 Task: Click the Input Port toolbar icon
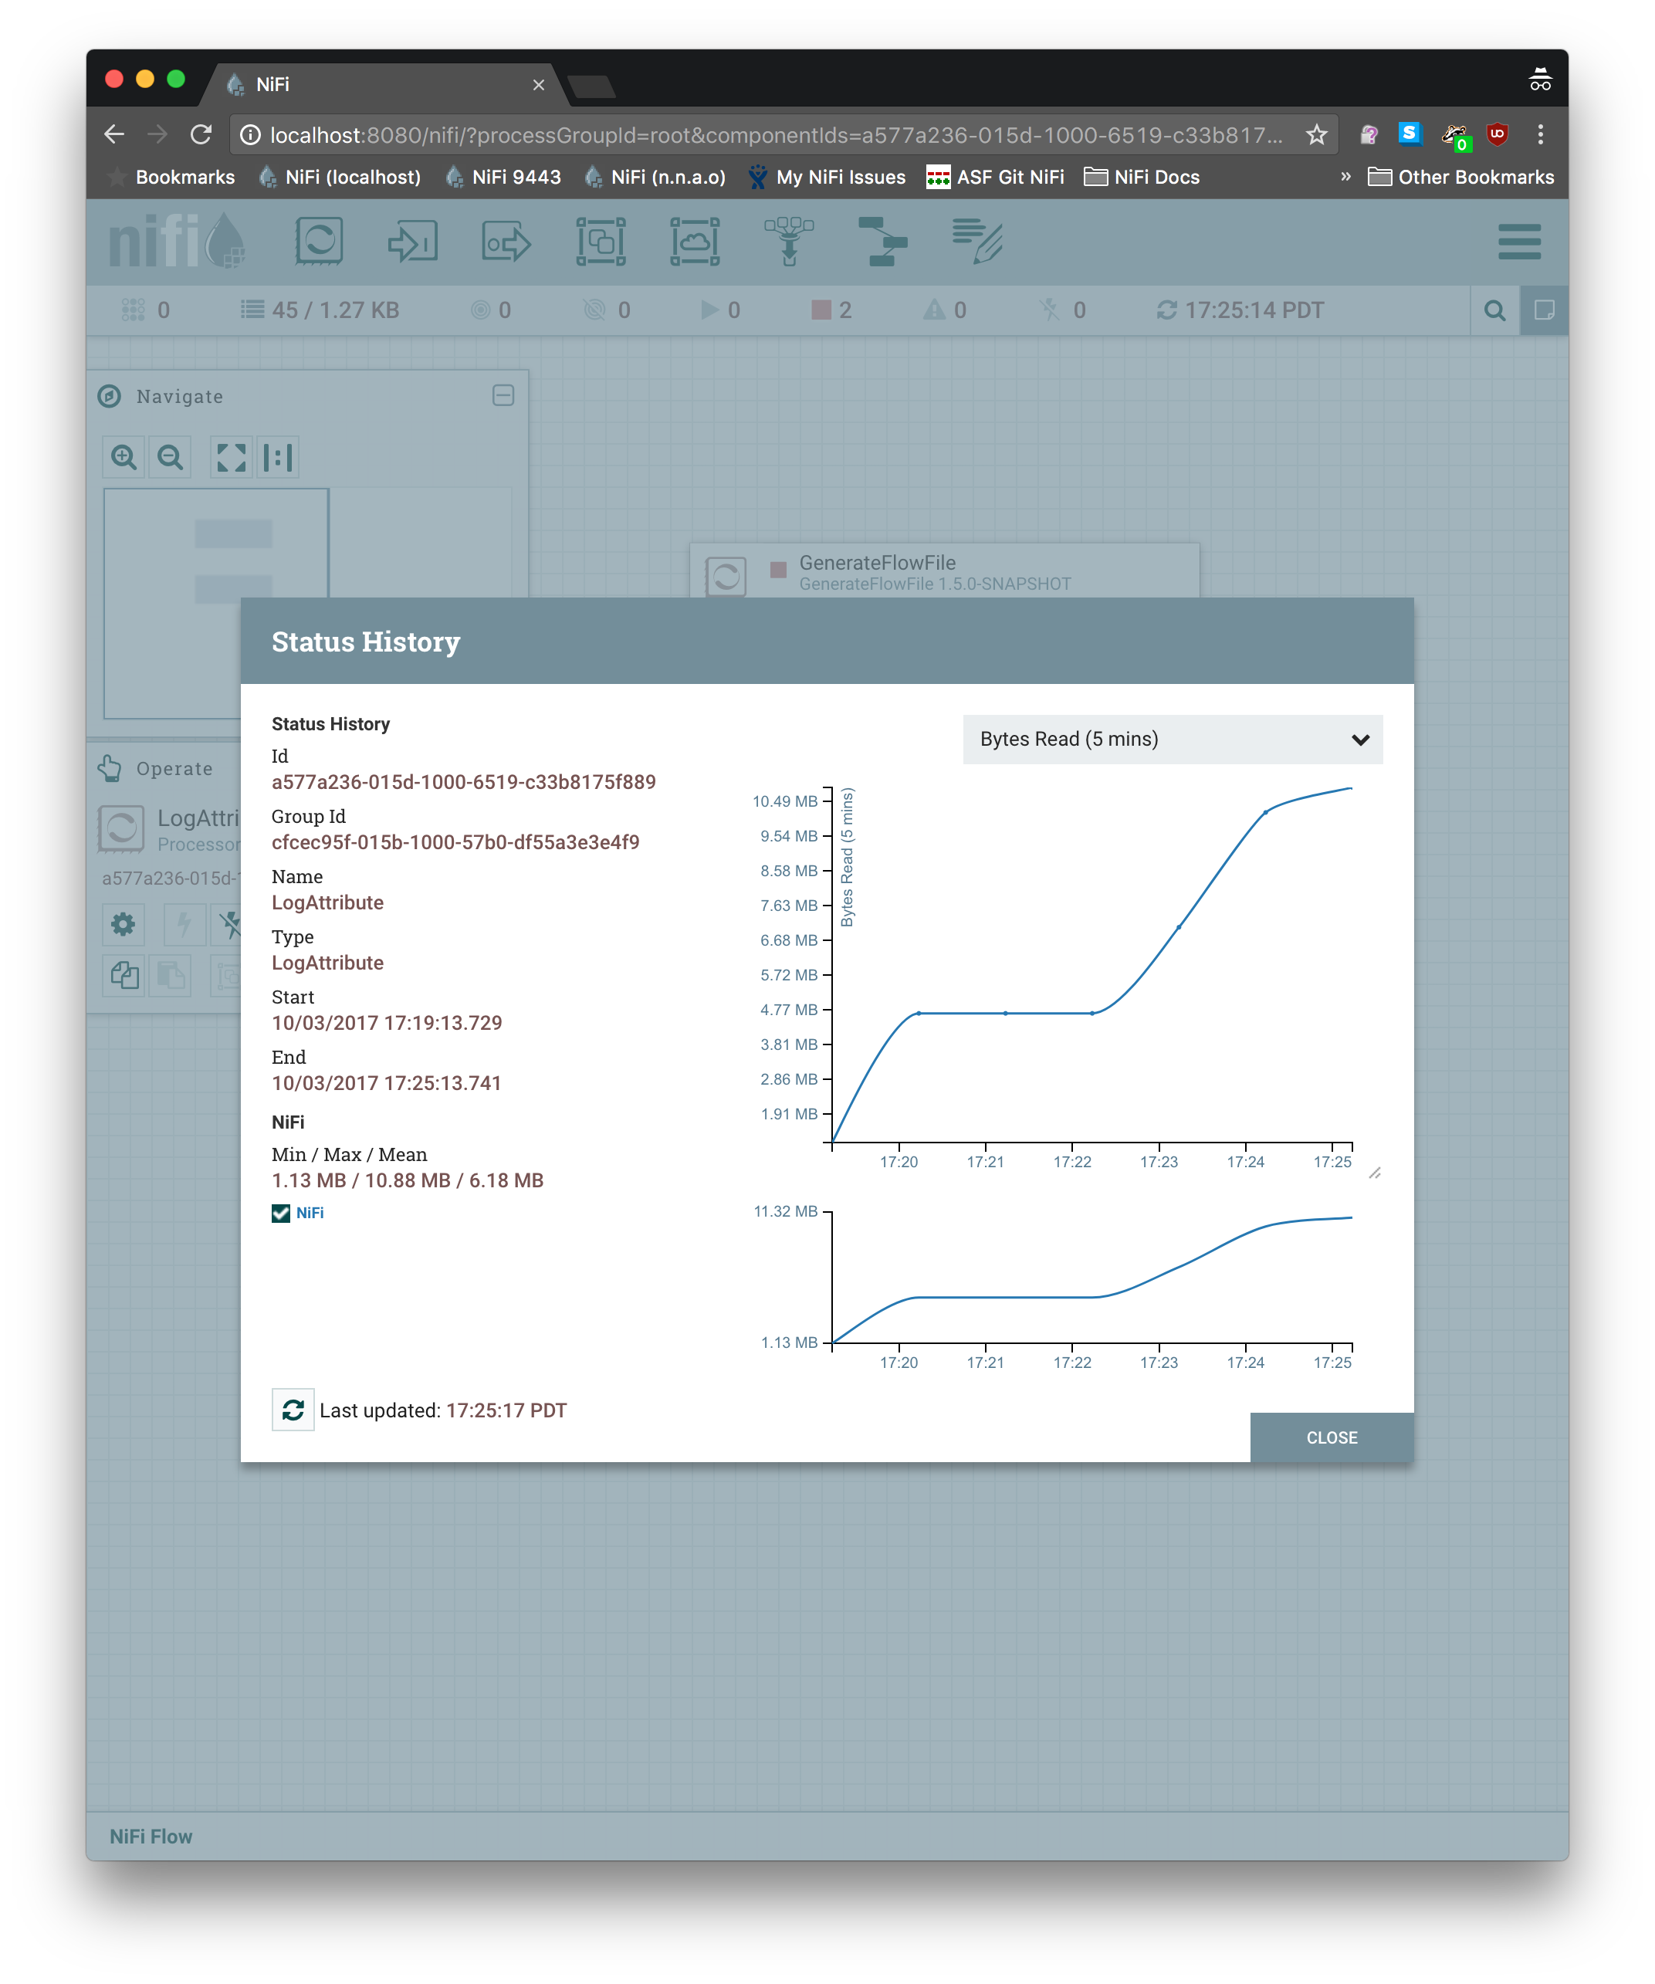click(413, 242)
